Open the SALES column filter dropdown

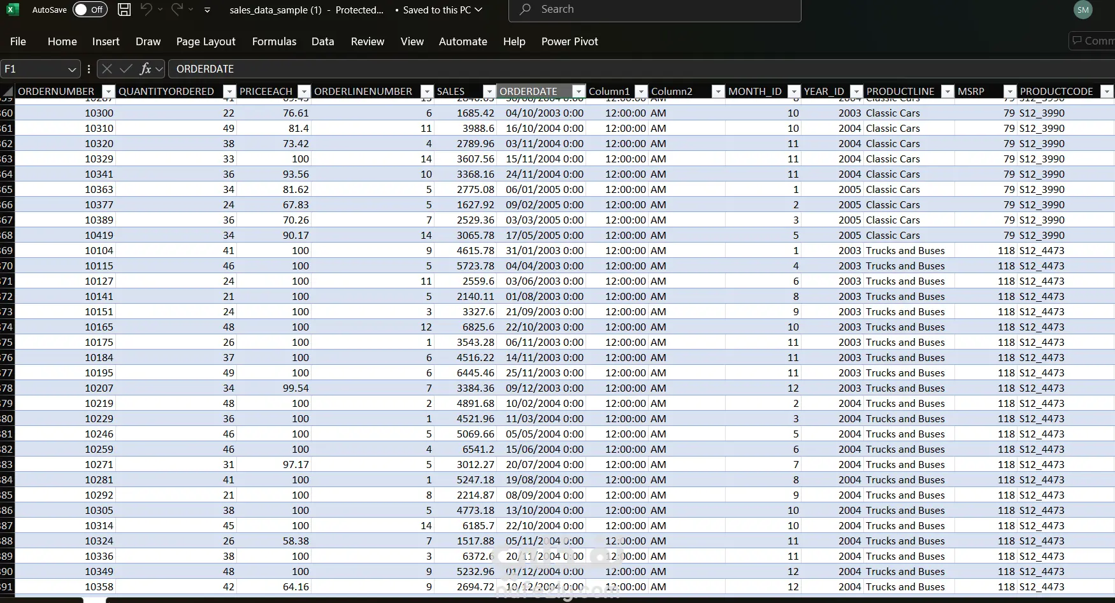(489, 92)
